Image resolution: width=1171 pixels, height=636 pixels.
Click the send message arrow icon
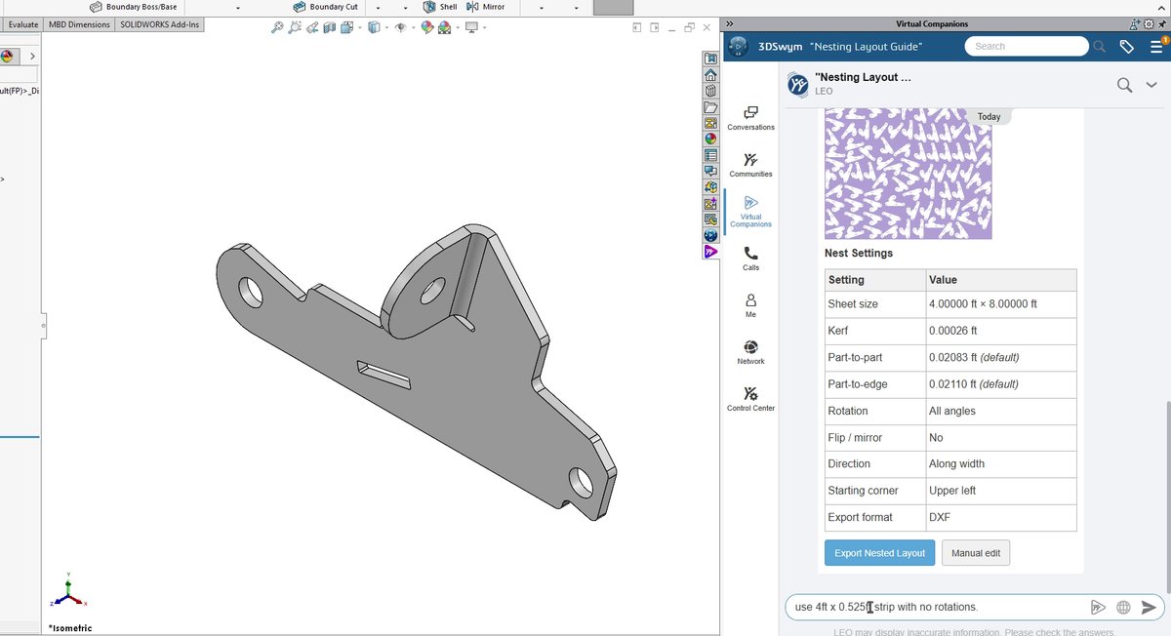(1149, 607)
